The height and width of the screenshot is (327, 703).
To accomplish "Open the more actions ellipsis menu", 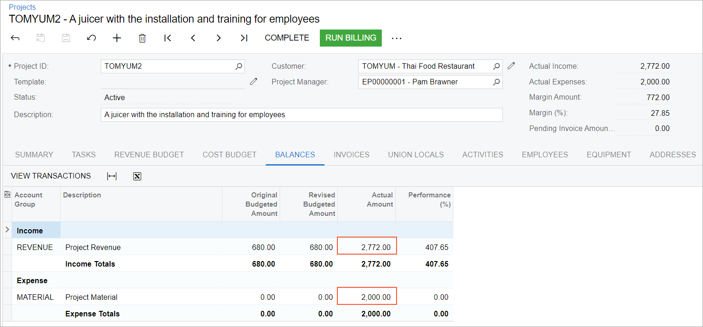I will (397, 38).
